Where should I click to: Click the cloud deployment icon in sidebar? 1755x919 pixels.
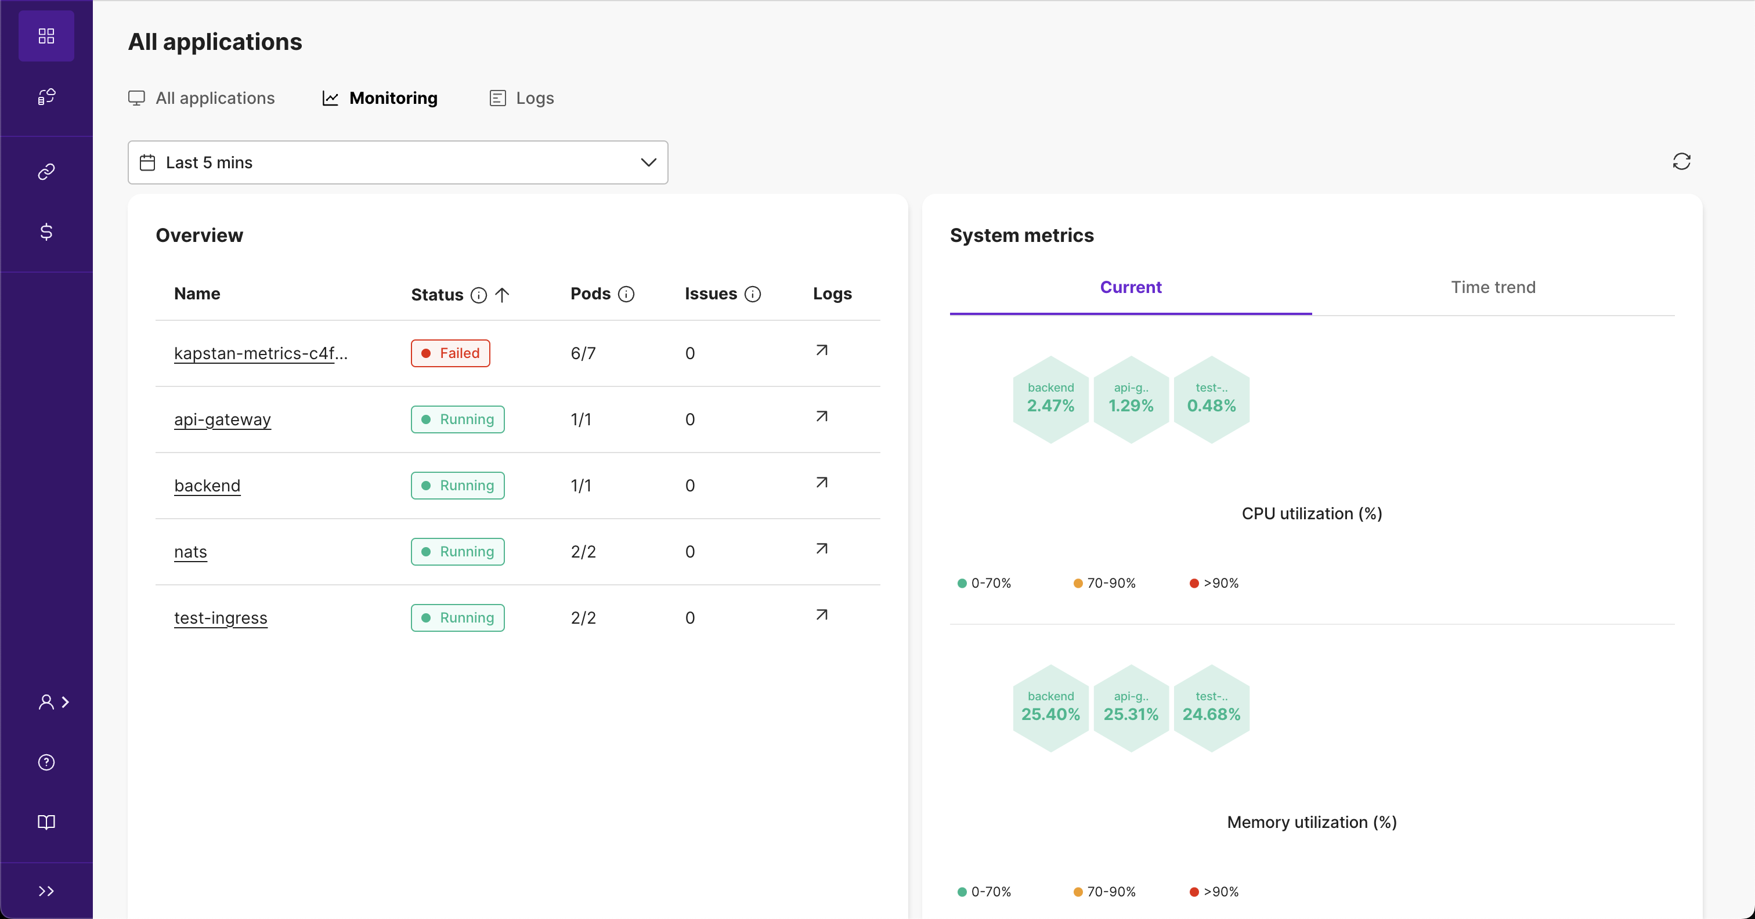46,97
